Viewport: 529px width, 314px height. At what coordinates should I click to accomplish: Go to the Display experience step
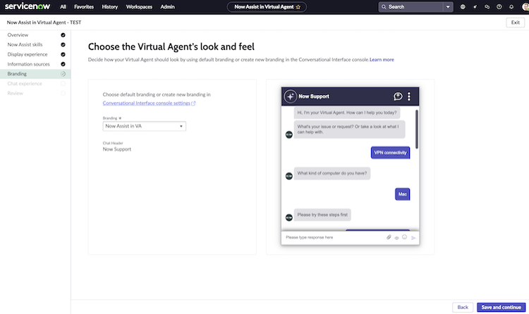(28, 54)
